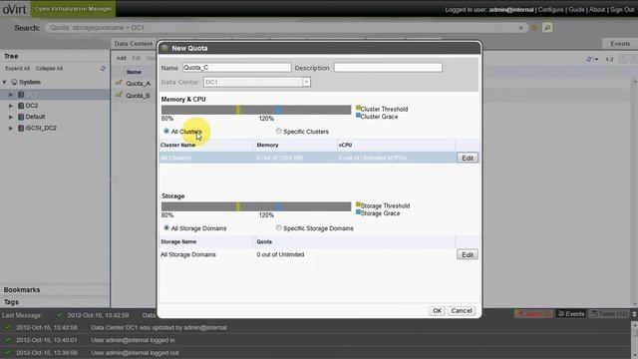Select the Specific Storage Domains radio button

pos(279,228)
